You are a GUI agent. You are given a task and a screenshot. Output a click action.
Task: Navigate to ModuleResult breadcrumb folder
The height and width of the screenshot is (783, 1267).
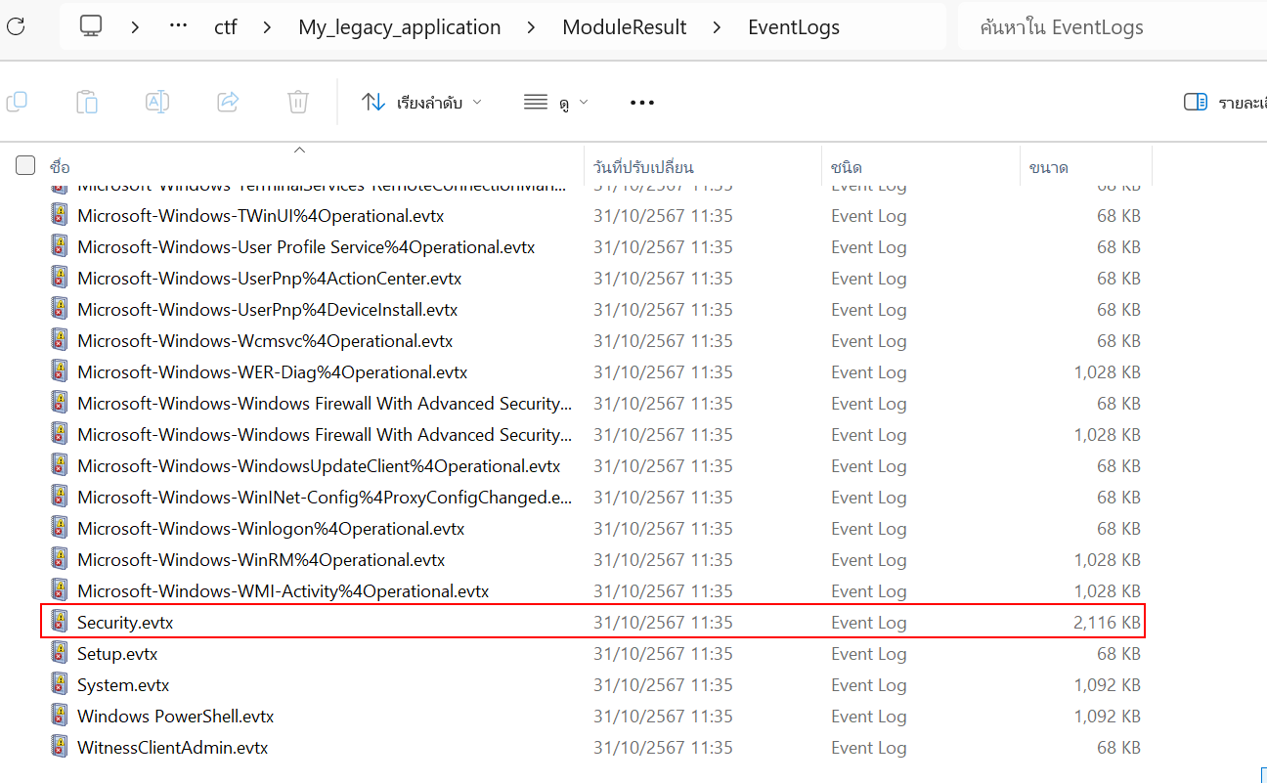(x=624, y=27)
